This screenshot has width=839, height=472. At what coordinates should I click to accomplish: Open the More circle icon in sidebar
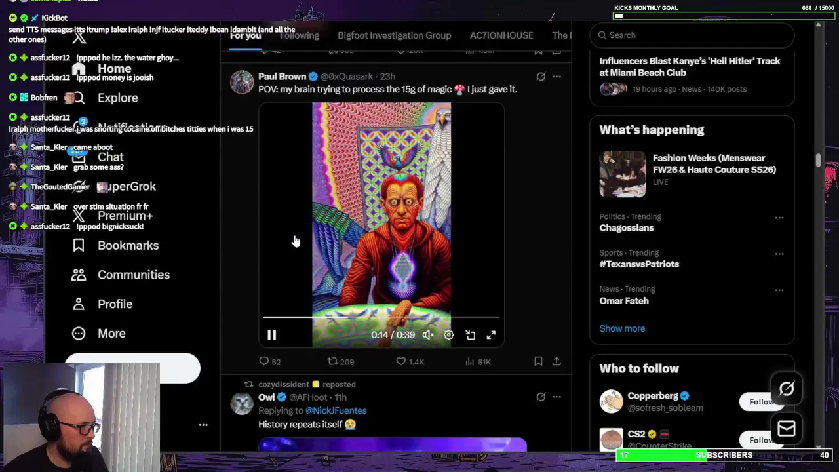coord(79,334)
